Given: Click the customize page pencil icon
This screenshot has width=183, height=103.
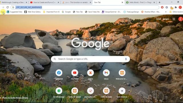Looking at the screenshot, I should [181, 98].
